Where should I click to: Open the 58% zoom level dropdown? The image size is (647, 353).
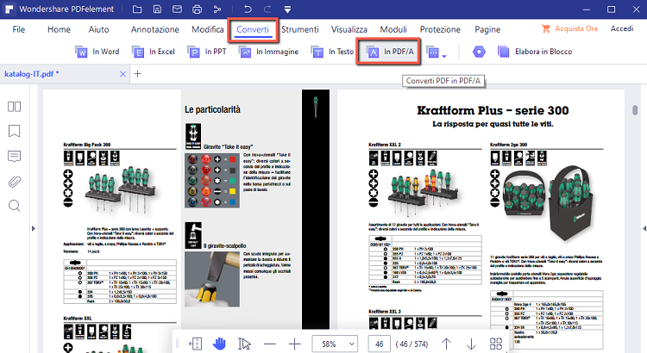334,344
